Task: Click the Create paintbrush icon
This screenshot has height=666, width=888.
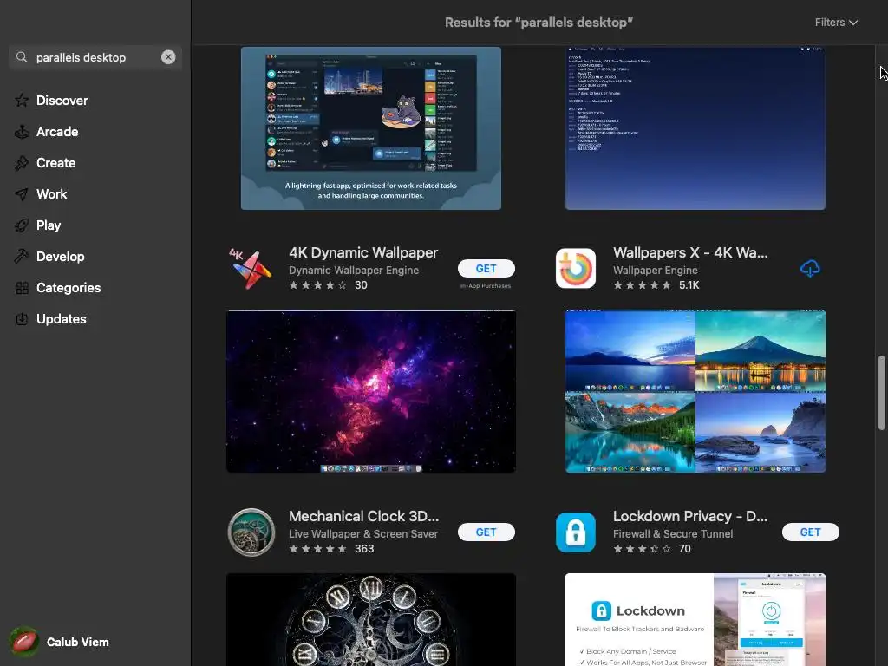Action: [22, 162]
